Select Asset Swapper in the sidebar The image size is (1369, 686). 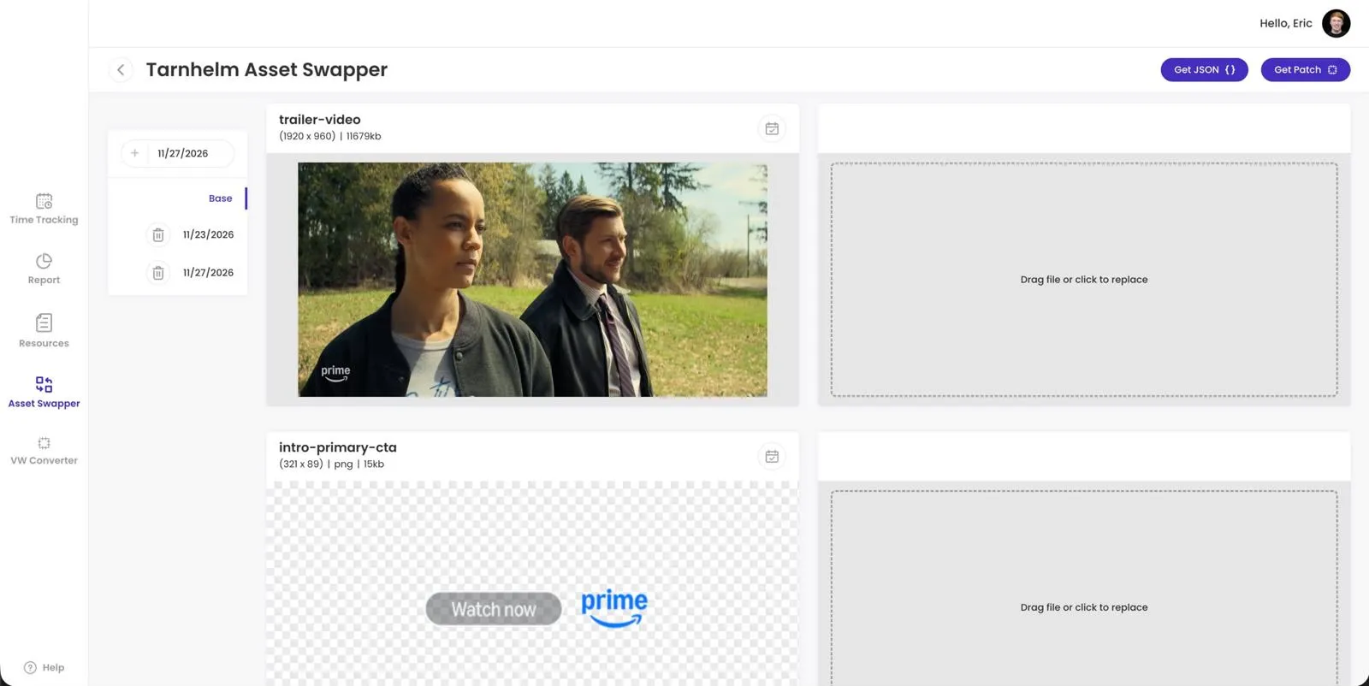click(44, 393)
